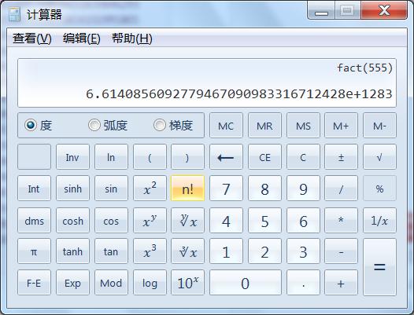This screenshot has width=414, height=315.
Task: Click digit 3 button
Action: [x=303, y=251]
